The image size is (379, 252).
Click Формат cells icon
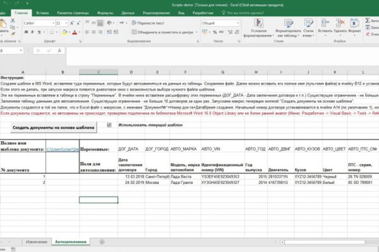pyautogui.click(x=354, y=23)
